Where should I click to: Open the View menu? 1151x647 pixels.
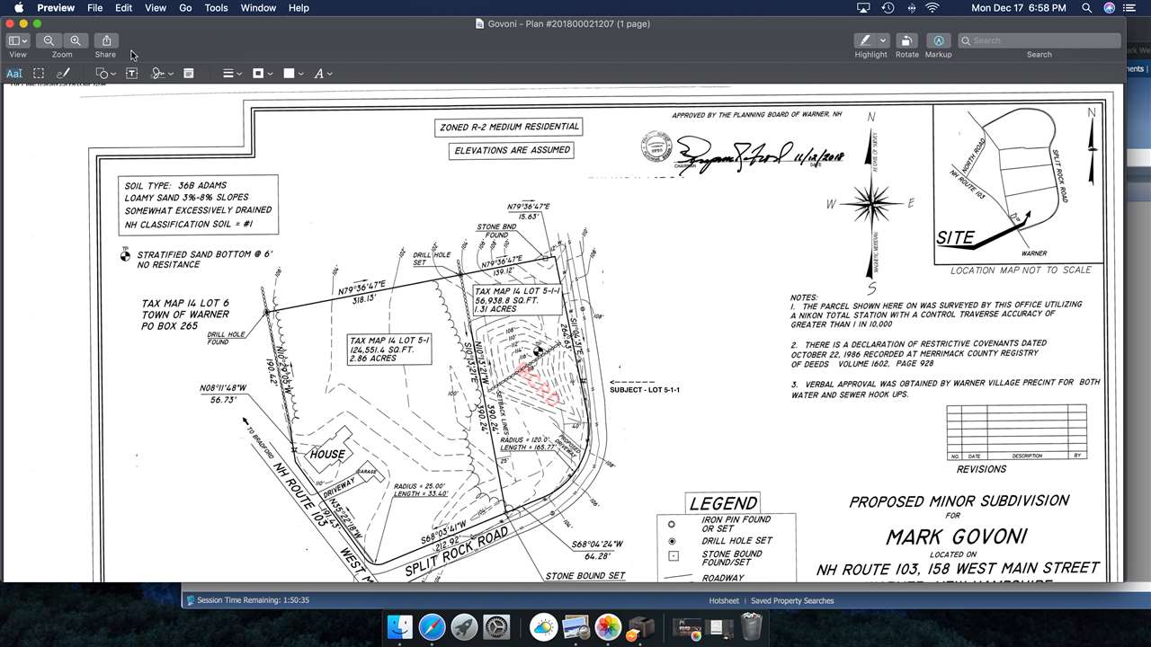(156, 8)
